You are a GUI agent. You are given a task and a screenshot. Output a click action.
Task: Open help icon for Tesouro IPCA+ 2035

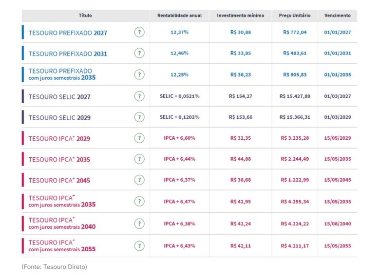click(x=139, y=159)
